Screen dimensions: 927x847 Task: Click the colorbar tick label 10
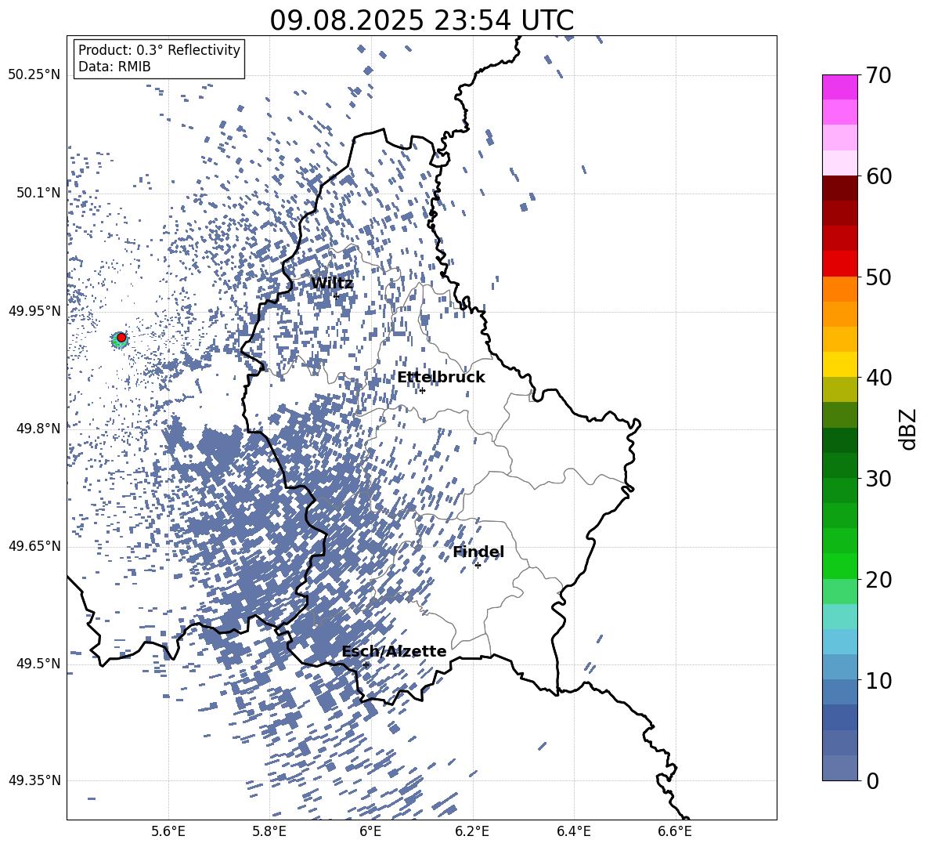pyautogui.click(x=878, y=681)
